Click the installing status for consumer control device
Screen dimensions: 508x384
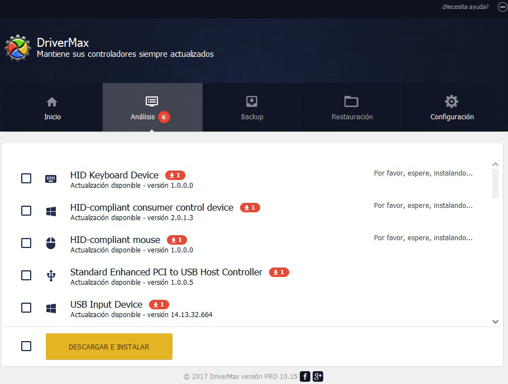[x=423, y=206]
